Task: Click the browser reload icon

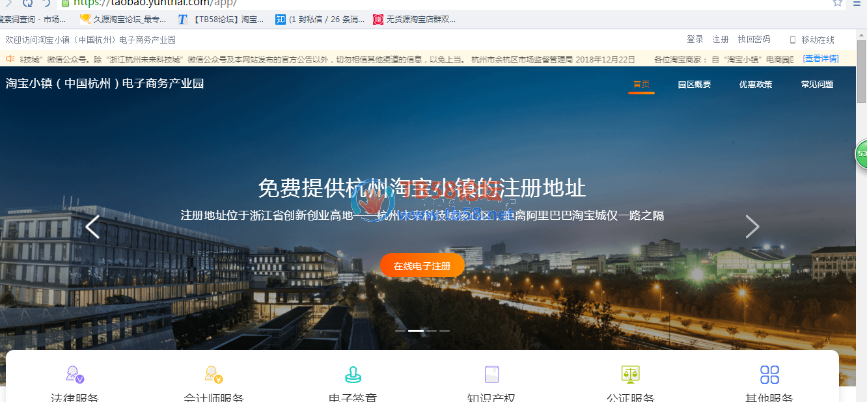Action: 29,3
